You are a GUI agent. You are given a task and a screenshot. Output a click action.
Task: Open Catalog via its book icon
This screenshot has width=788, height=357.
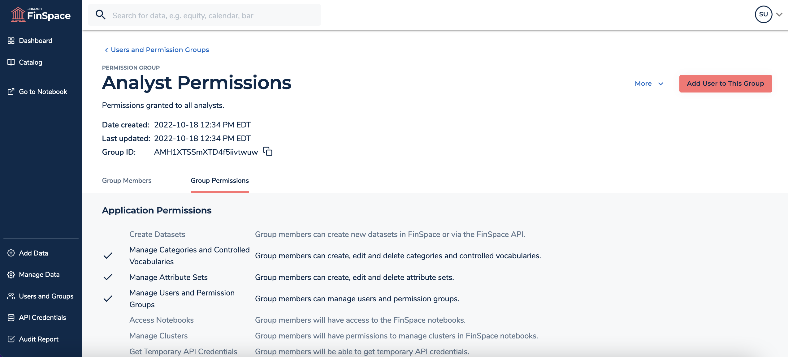(11, 62)
